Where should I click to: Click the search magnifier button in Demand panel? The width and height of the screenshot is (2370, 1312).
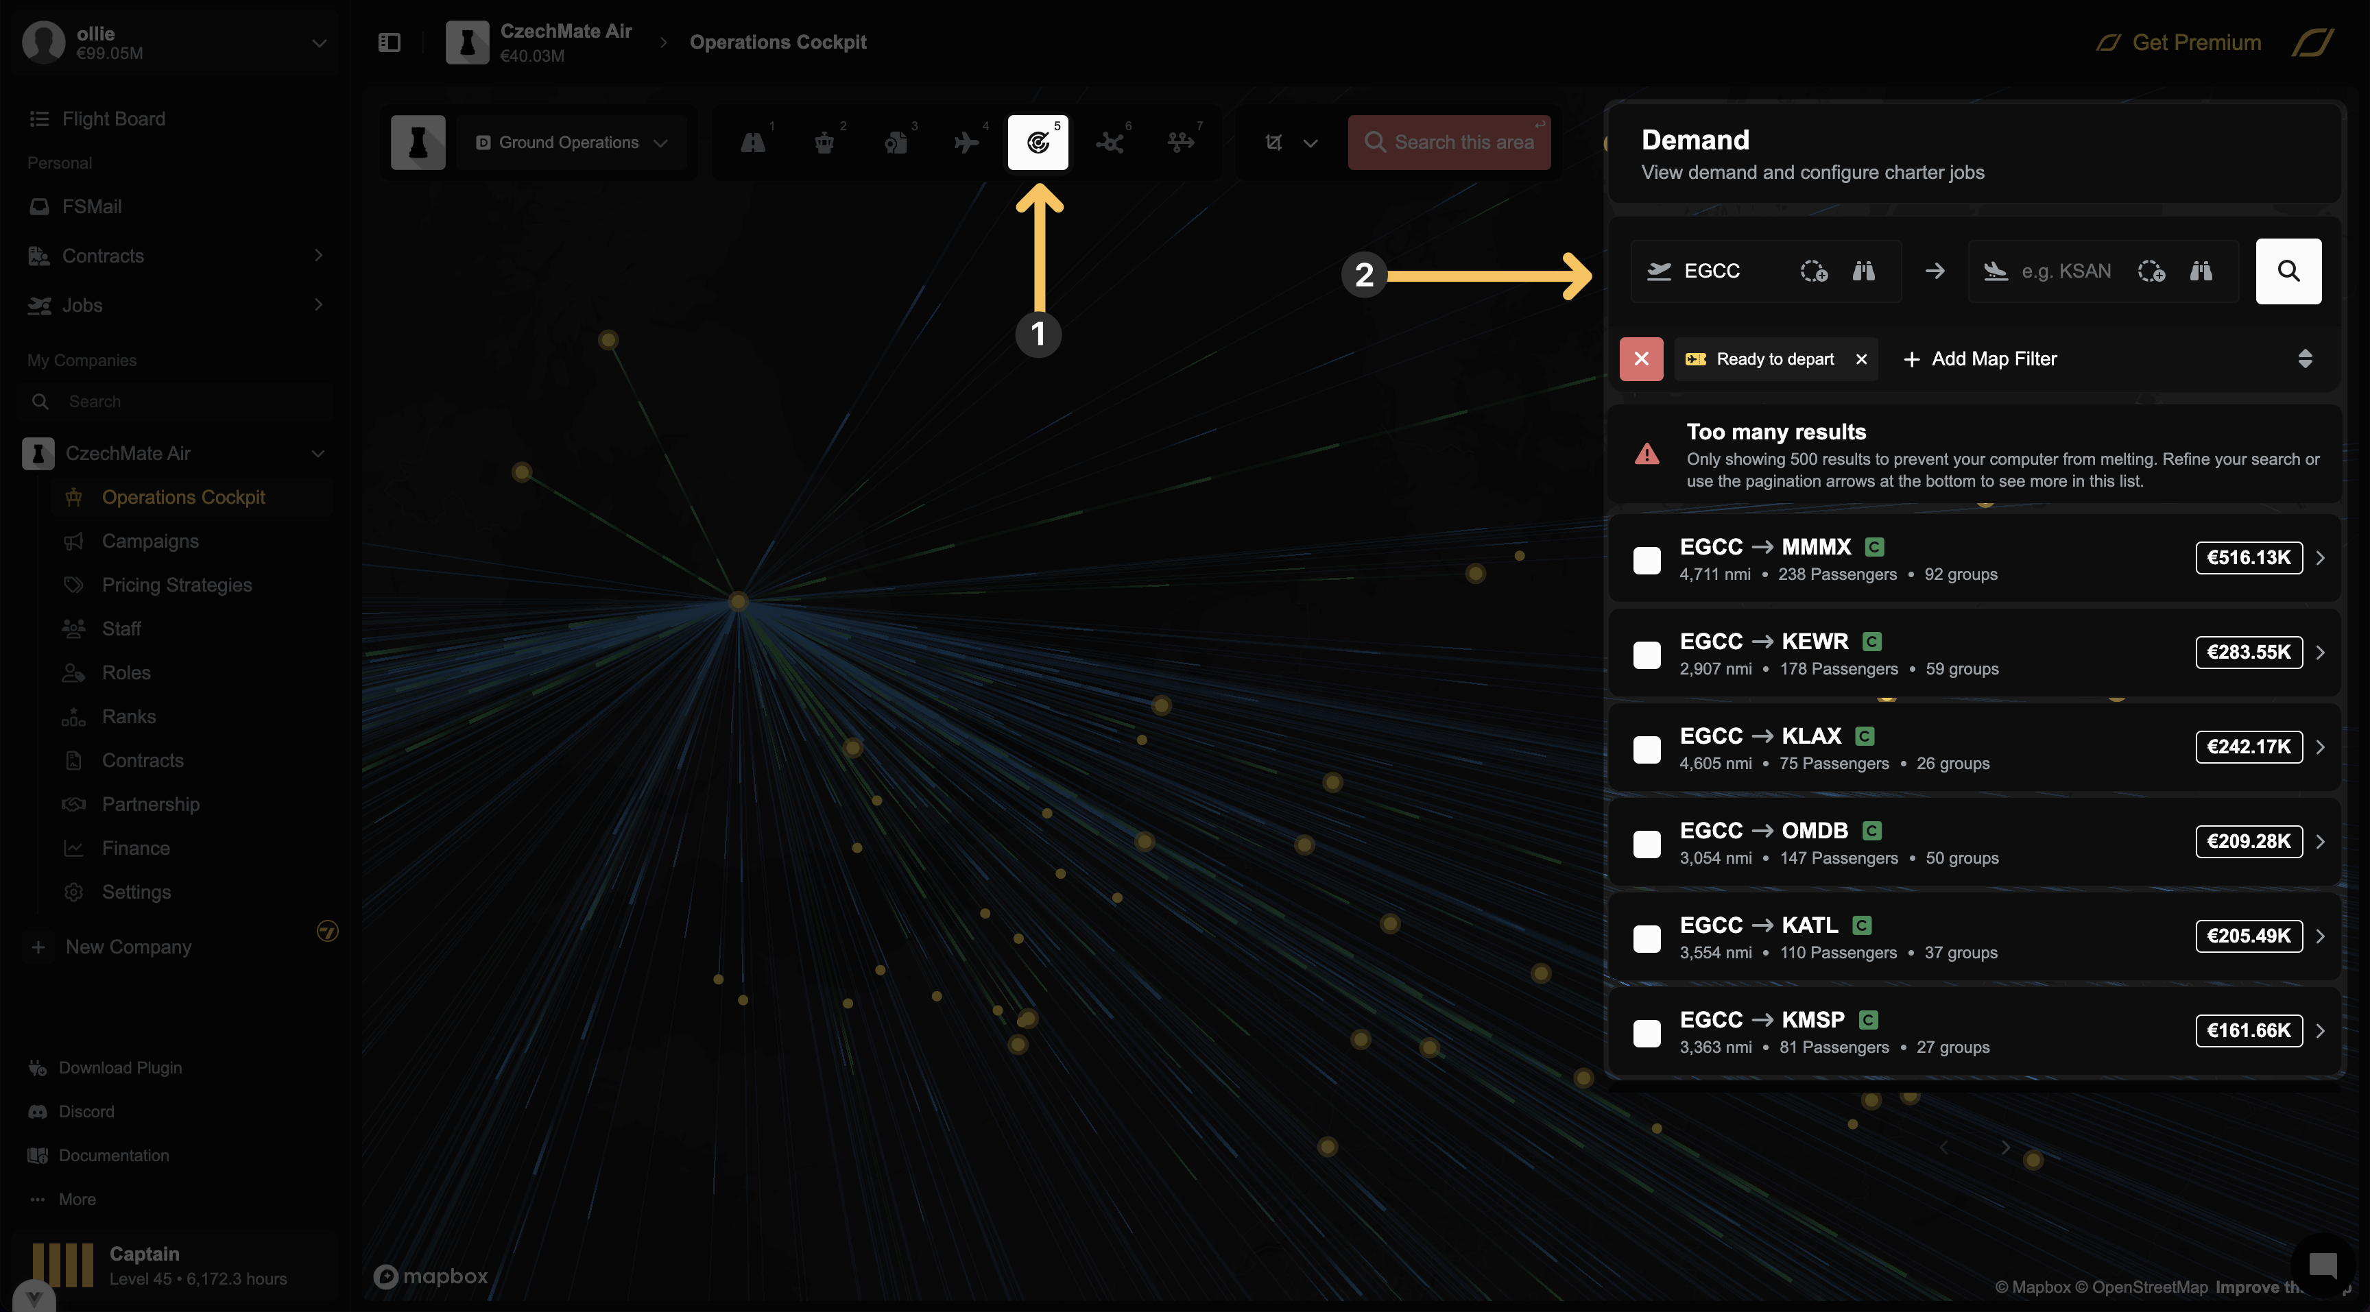coord(2287,271)
